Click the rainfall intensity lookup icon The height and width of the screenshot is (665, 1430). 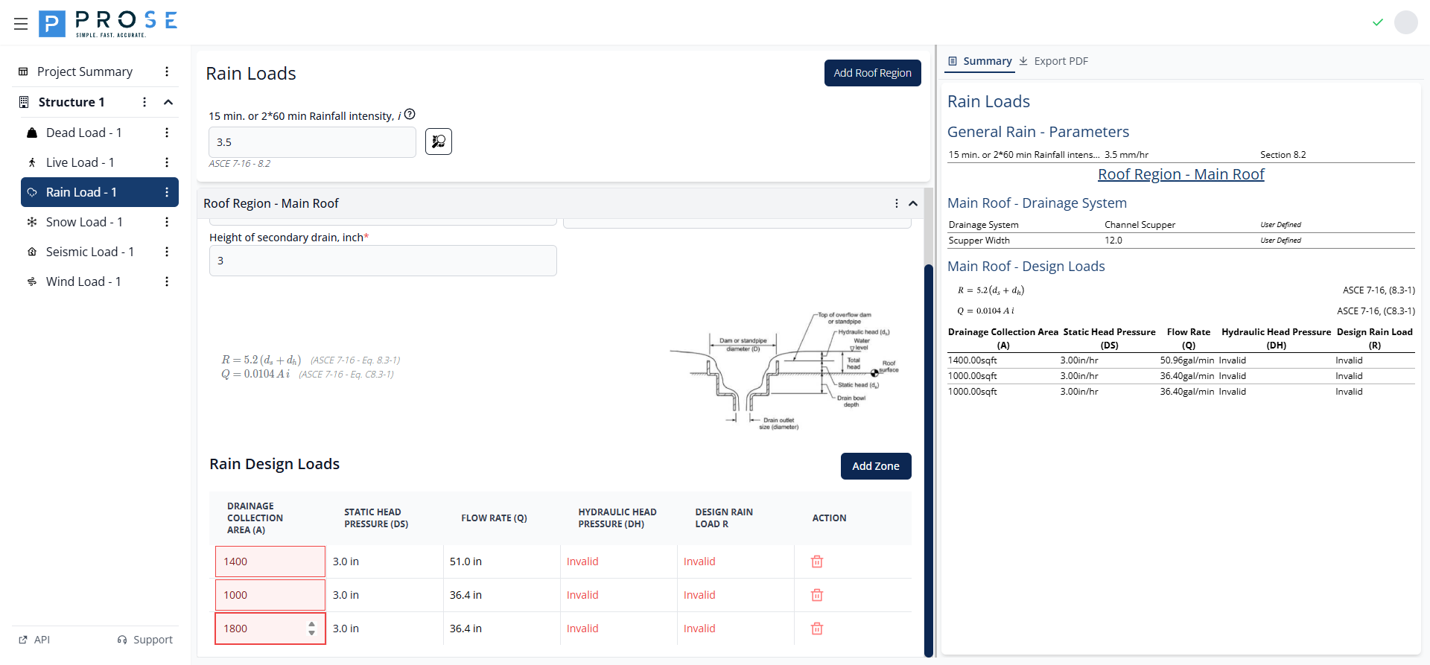[439, 141]
